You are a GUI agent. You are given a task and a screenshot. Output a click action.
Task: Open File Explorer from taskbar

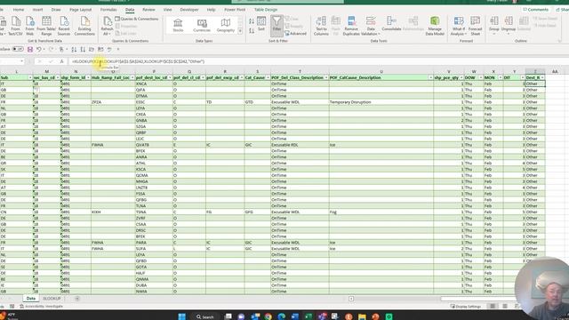tap(362, 316)
